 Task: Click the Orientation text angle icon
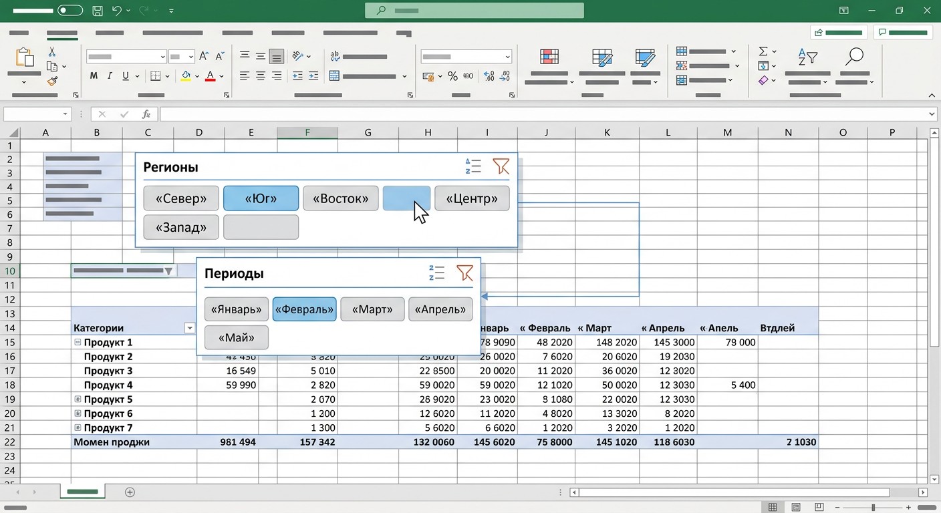click(x=298, y=56)
